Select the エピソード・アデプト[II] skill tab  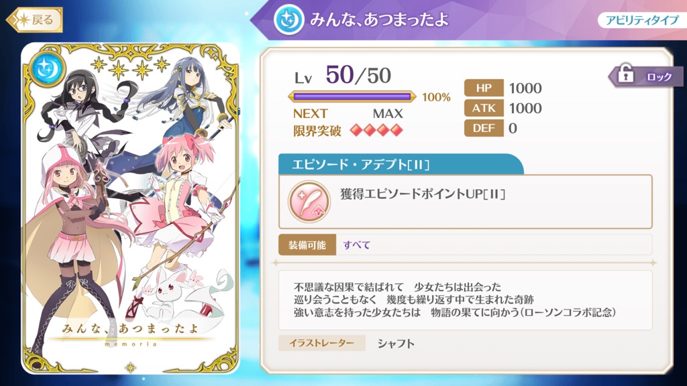tap(401, 164)
